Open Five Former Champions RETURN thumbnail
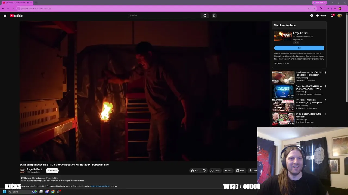The height and width of the screenshot is (195, 348). (x=283, y=105)
